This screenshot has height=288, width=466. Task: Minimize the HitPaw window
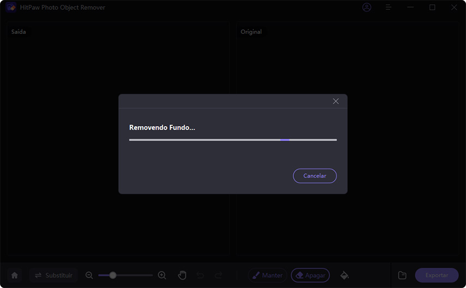click(410, 8)
